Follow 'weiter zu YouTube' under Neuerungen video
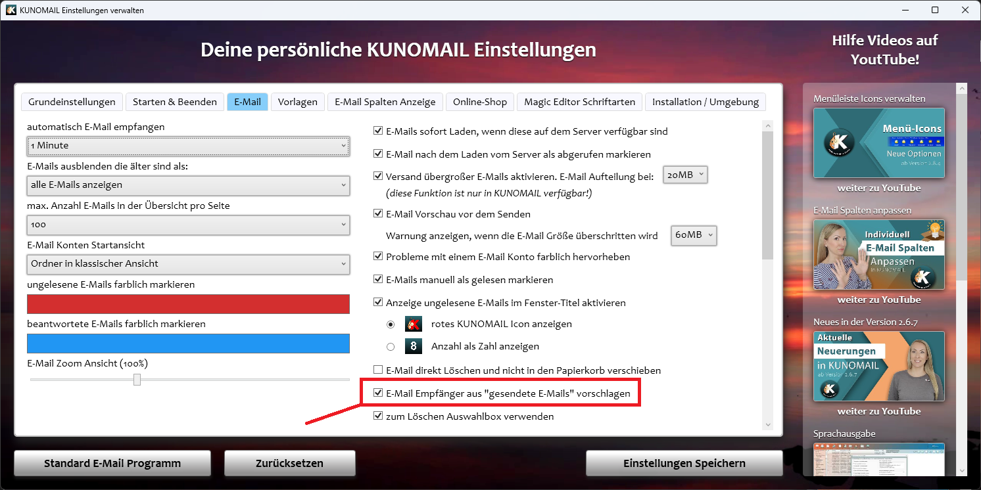 (879, 411)
